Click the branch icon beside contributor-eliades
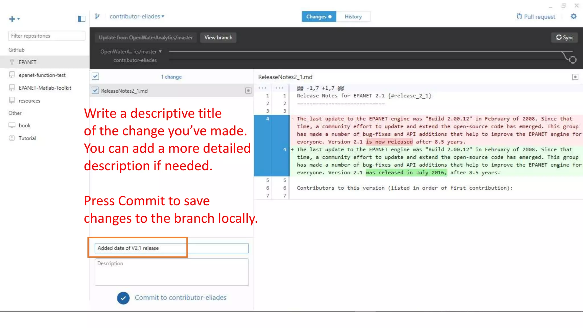Viewport: 583px width, 328px height. click(97, 16)
